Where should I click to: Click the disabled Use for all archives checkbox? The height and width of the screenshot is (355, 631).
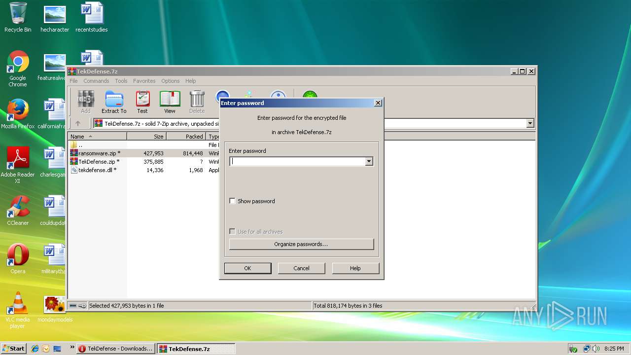coord(232,232)
